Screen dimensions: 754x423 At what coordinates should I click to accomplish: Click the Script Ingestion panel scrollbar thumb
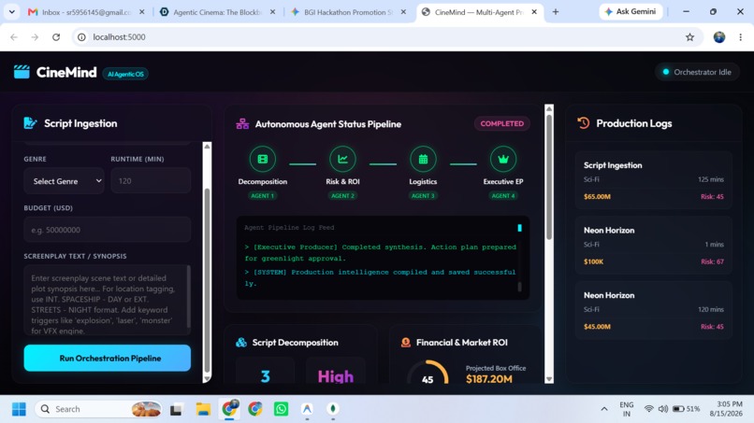coord(208,279)
